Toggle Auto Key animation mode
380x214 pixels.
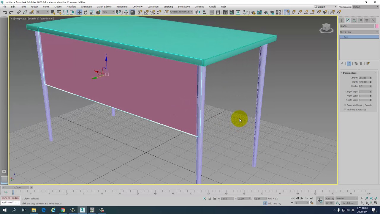click(x=330, y=199)
